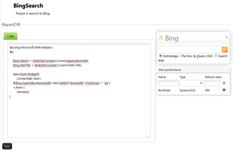This screenshot has width=233, height=152.
Task: Select the Search Web radio button
Action: 216,56
